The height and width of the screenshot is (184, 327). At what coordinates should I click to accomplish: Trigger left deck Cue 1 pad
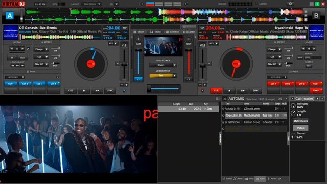(11, 84)
